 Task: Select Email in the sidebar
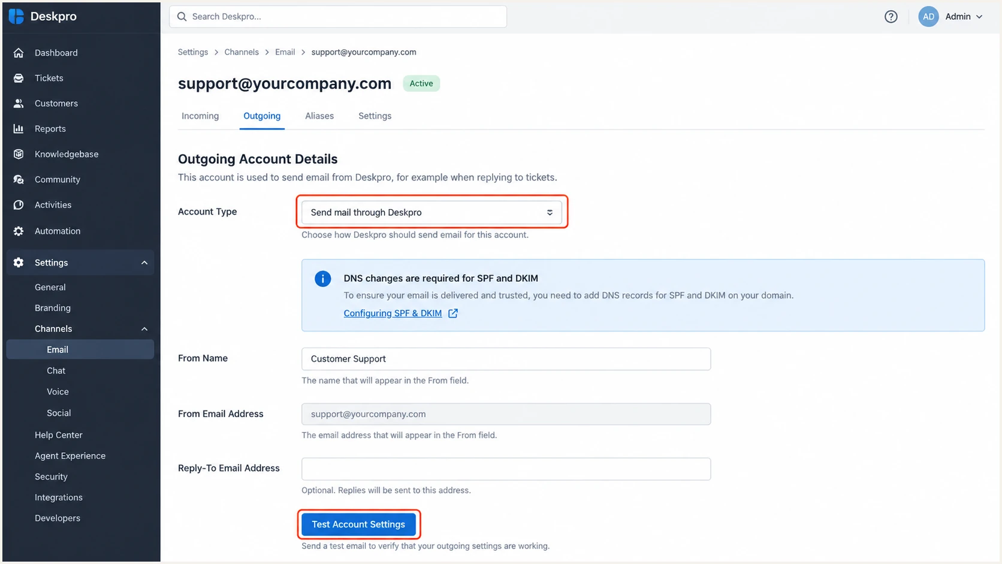pyautogui.click(x=80, y=349)
